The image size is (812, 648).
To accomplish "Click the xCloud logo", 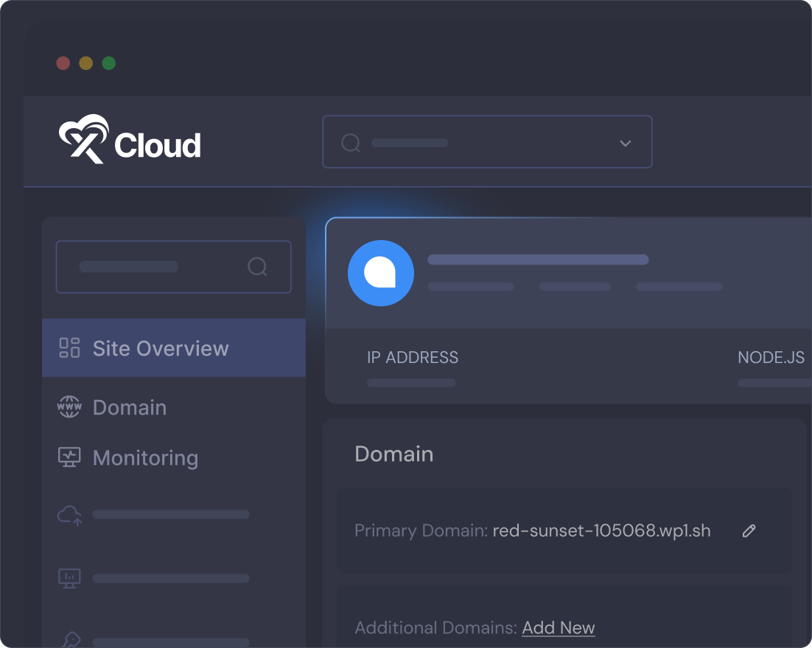I will pyautogui.click(x=130, y=139).
